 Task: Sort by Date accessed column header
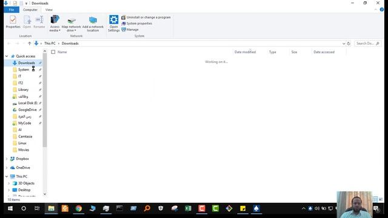point(324,52)
